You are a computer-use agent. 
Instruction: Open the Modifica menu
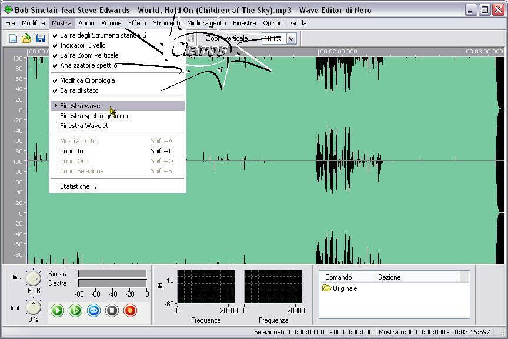tap(34, 23)
